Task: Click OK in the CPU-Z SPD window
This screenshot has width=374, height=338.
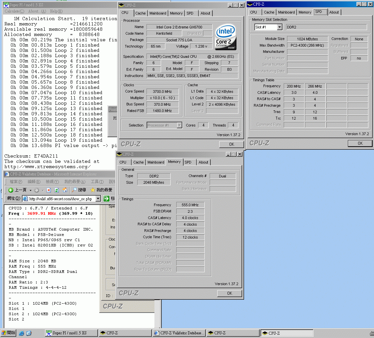Action: point(360,143)
